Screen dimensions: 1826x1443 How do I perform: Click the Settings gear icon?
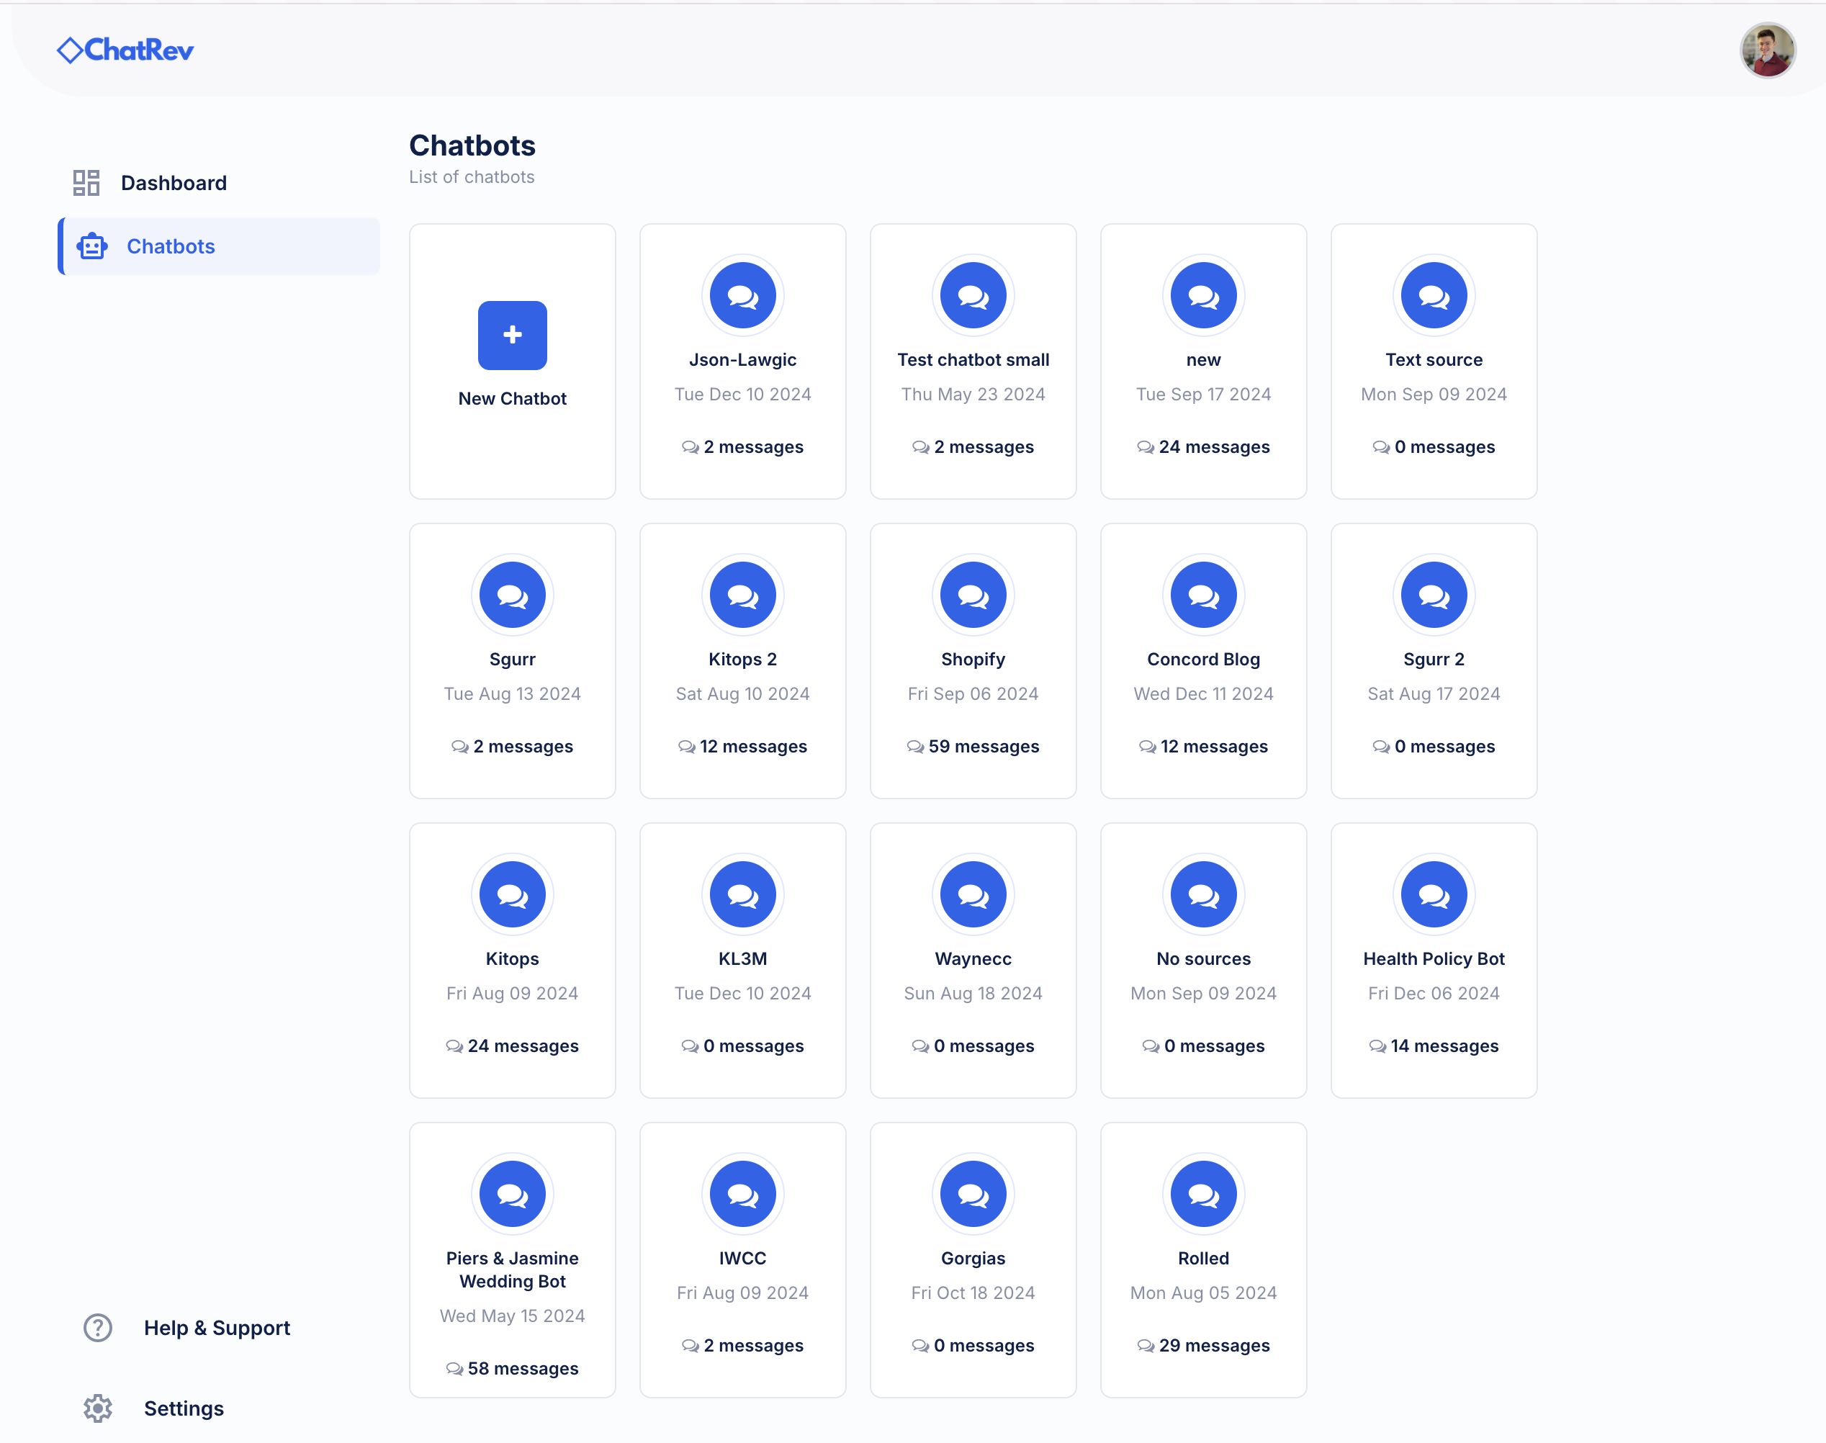[x=98, y=1408]
